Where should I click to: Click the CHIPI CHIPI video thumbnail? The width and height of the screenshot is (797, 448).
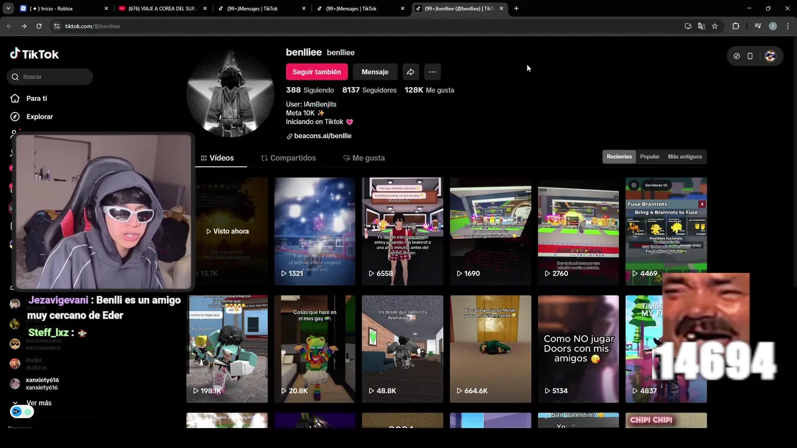tap(666, 421)
